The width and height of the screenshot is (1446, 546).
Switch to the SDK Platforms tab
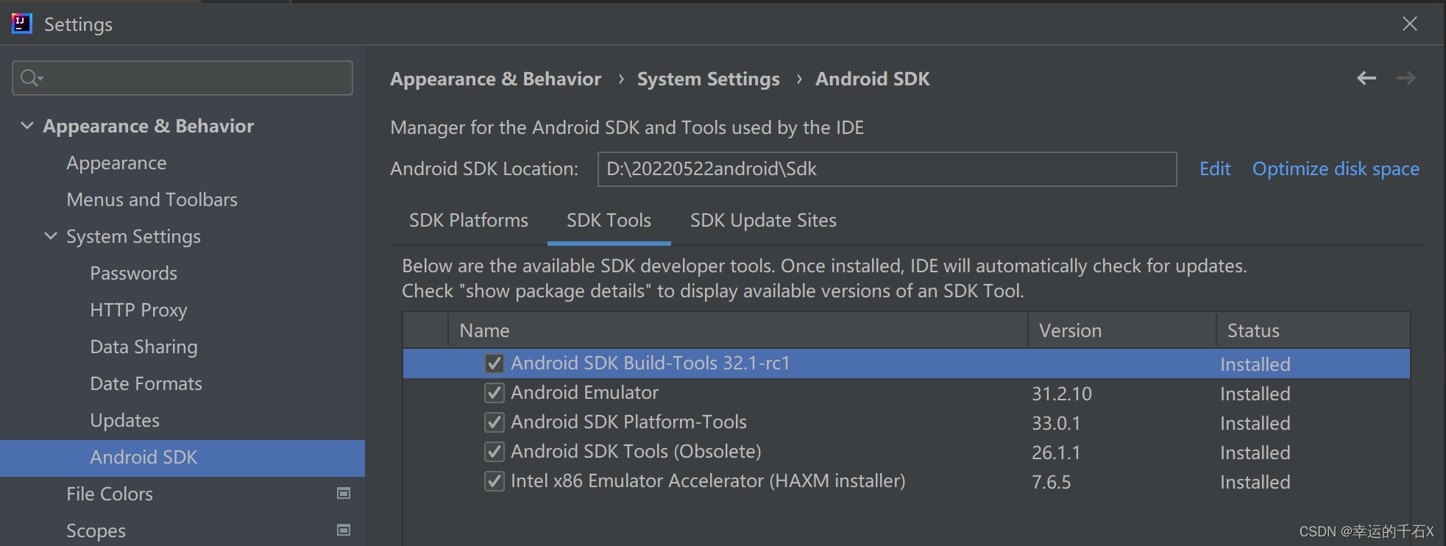tap(469, 220)
